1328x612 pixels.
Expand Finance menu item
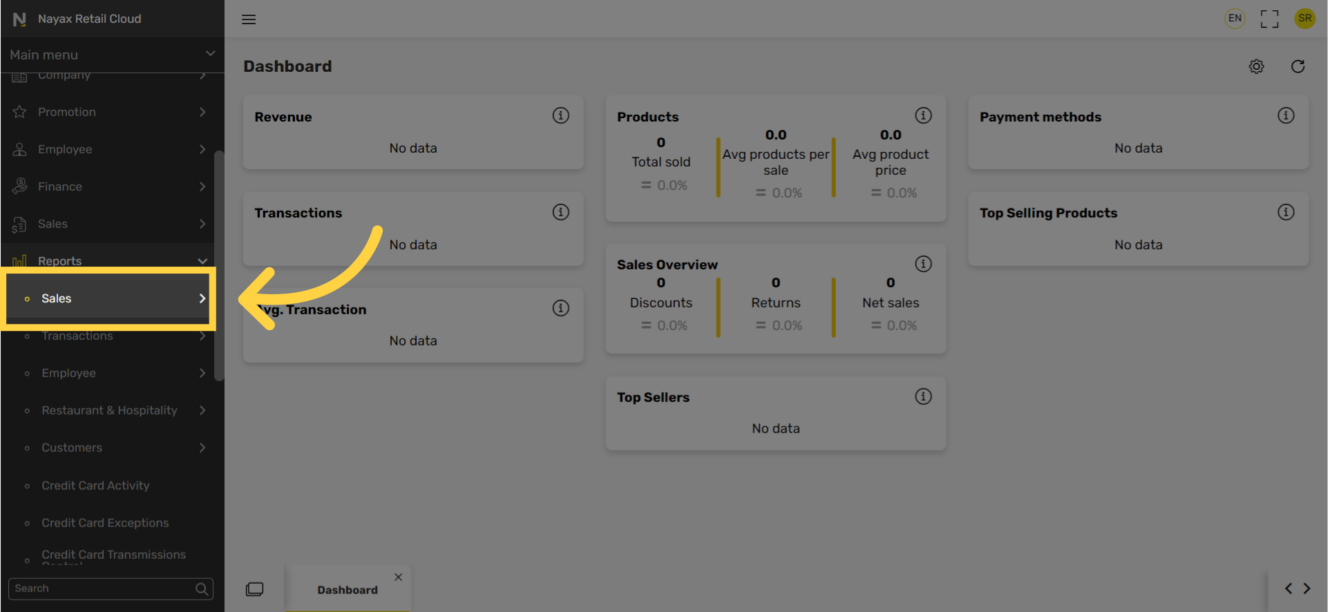coord(108,187)
